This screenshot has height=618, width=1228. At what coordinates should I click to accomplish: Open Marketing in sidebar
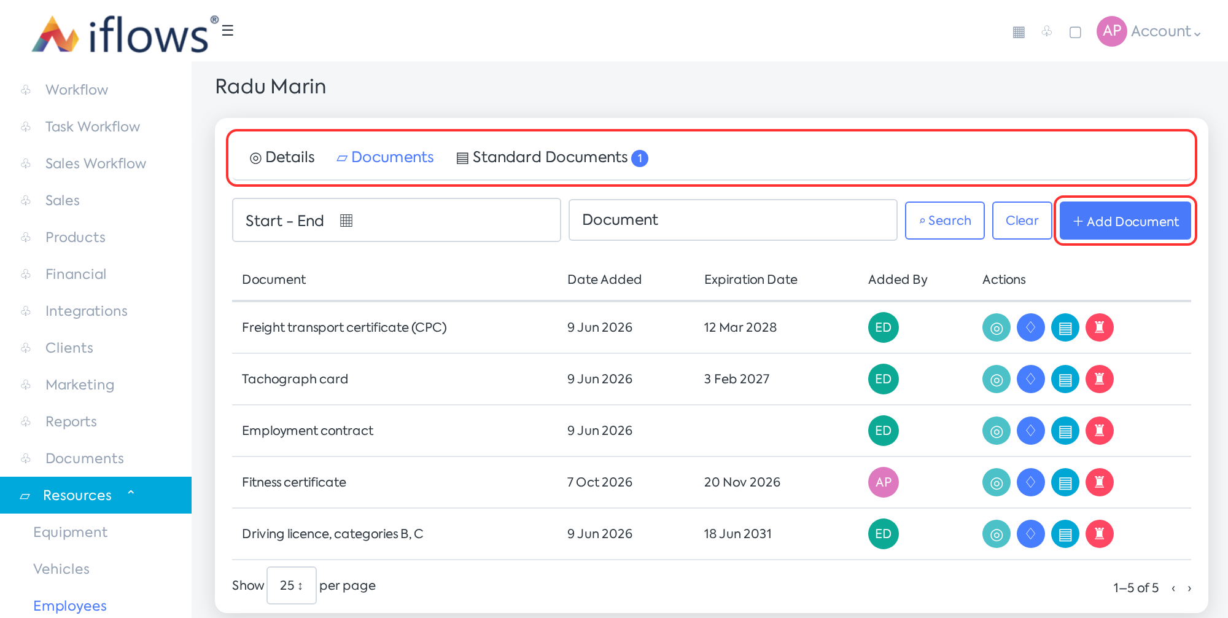click(x=80, y=385)
